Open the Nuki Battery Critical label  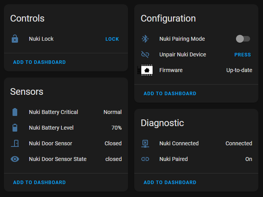click(x=53, y=112)
